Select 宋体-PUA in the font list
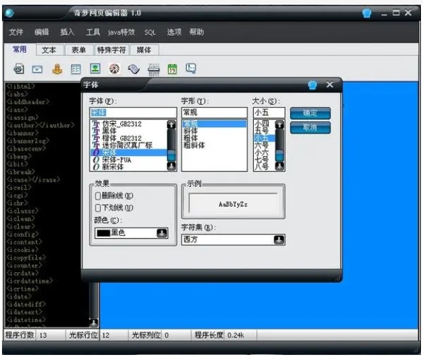 (129, 160)
